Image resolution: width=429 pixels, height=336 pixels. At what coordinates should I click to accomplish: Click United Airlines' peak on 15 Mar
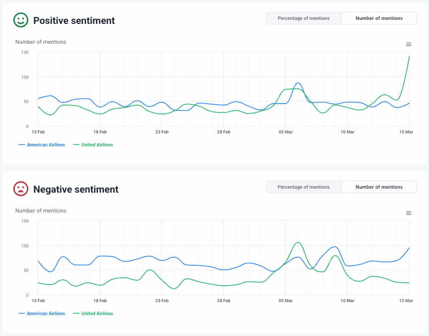tap(408, 57)
